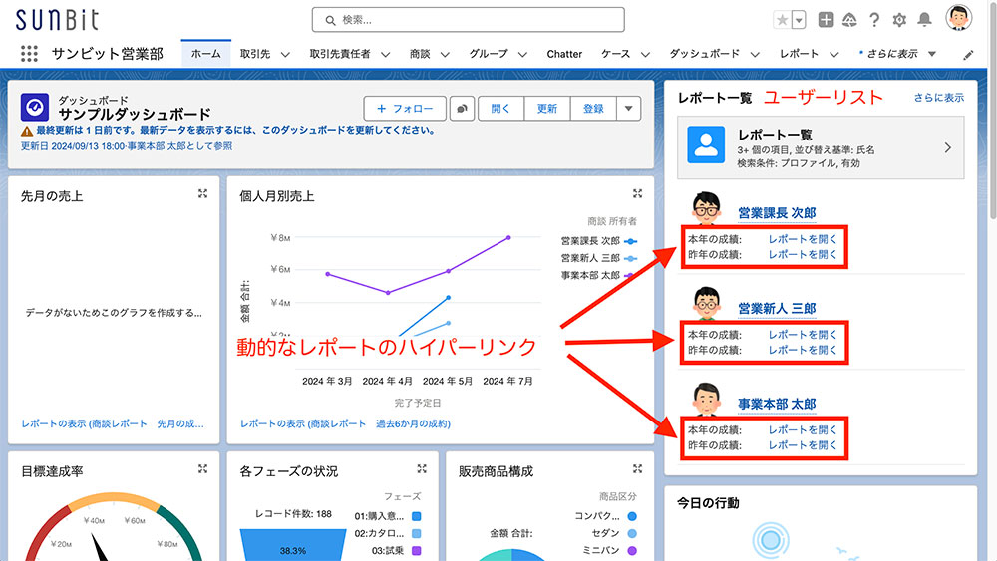
Task: Open the レポート一覧 list view card
Action: click(x=821, y=147)
